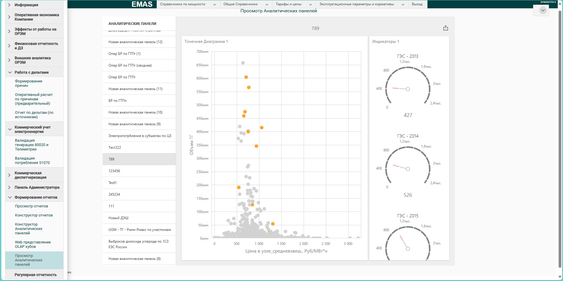The width and height of the screenshot is (563, 281).
Task: Click Выход in the top menu
Action: click(x=417, y=4)
